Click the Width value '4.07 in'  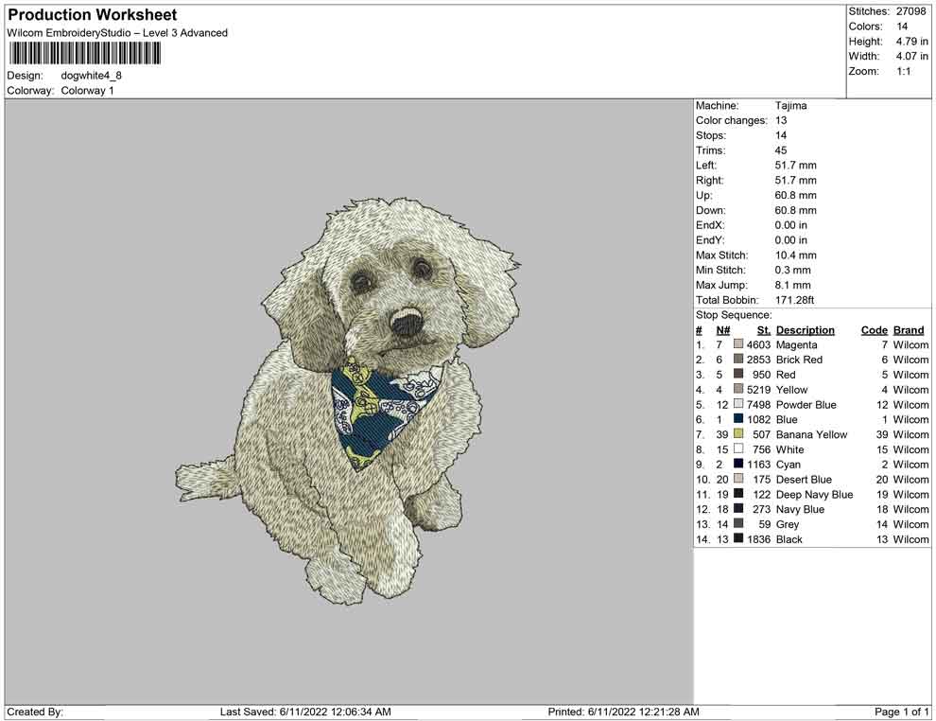point(911,56)
